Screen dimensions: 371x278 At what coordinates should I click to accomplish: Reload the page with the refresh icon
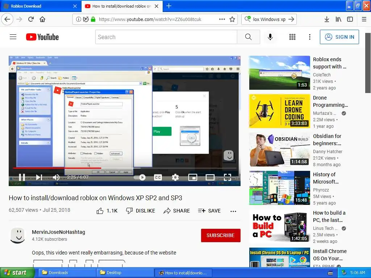[x=31, y=19]
